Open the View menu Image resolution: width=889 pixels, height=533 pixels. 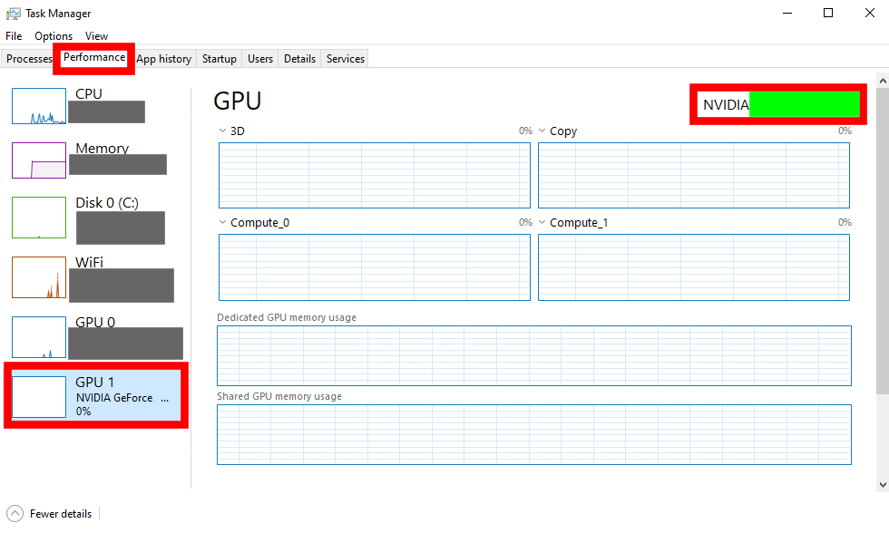pyautogui.click(x=96, y=35)
